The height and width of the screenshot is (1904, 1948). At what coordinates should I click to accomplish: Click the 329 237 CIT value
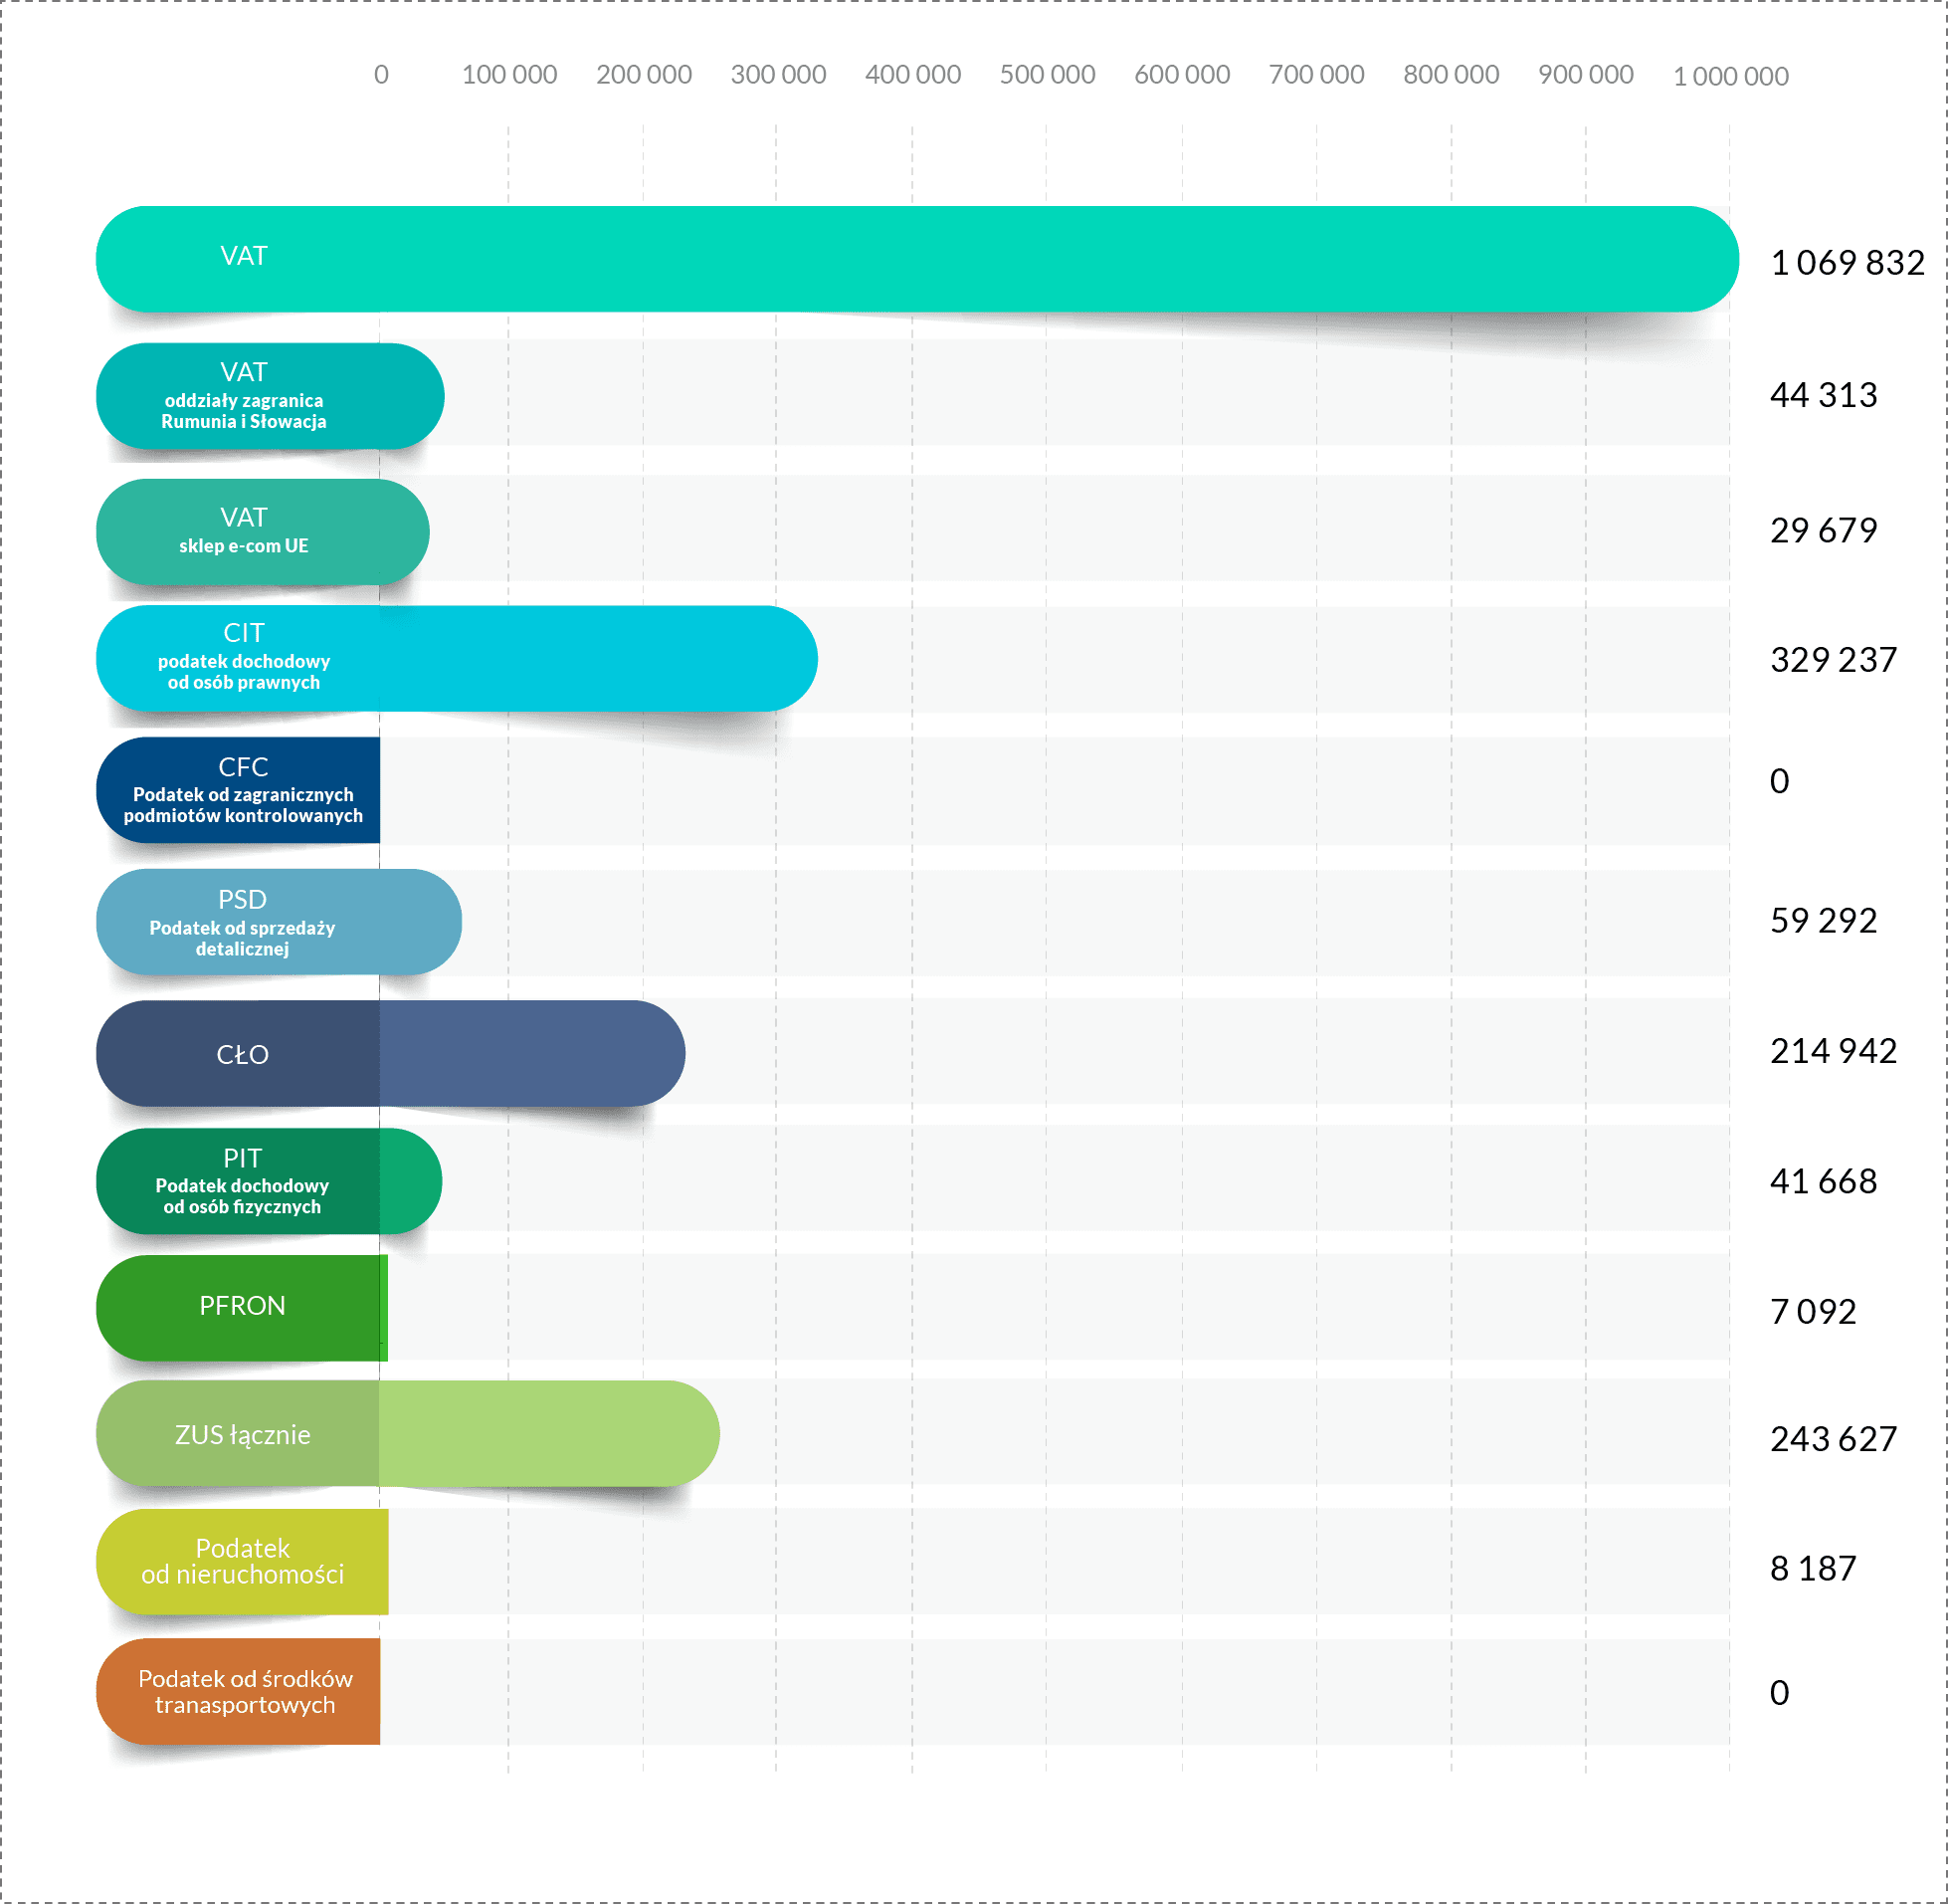1833,659
